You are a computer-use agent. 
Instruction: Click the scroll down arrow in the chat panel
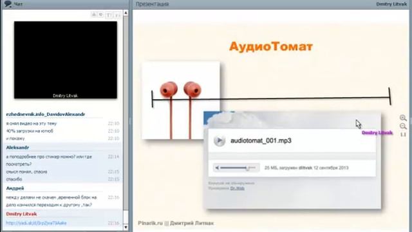click(126, 227)
